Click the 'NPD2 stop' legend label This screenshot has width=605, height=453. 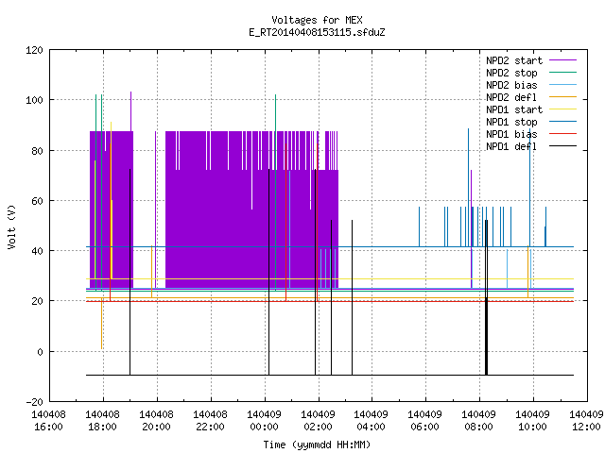pos(511,73)
